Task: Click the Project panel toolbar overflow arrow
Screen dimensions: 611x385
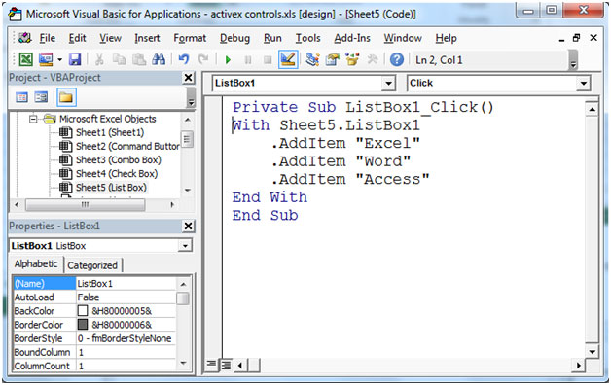Action: [191, 97]
